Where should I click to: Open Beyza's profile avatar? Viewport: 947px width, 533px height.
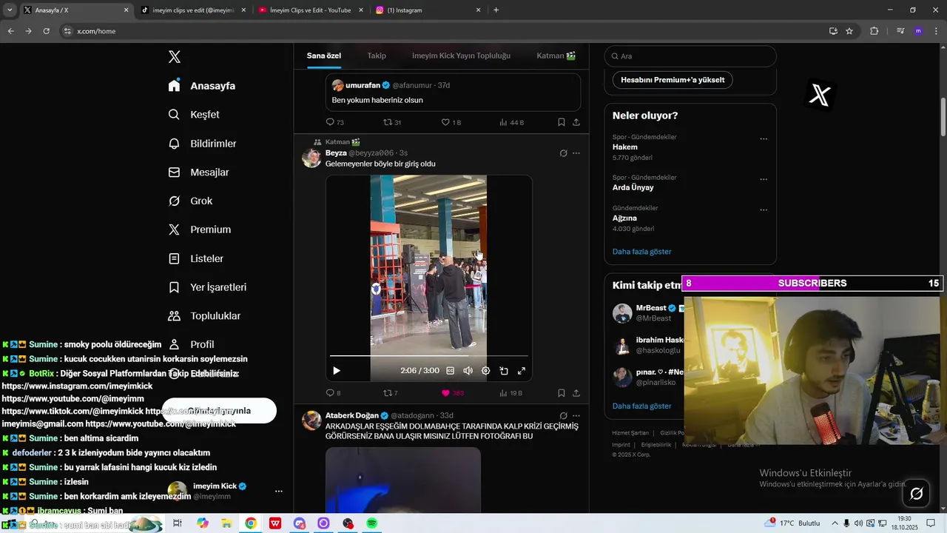click(x=311, y=158)
